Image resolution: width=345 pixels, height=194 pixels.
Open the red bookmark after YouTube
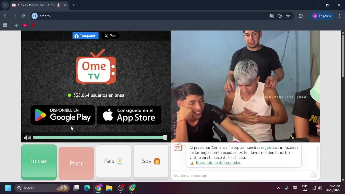[33, 25]
